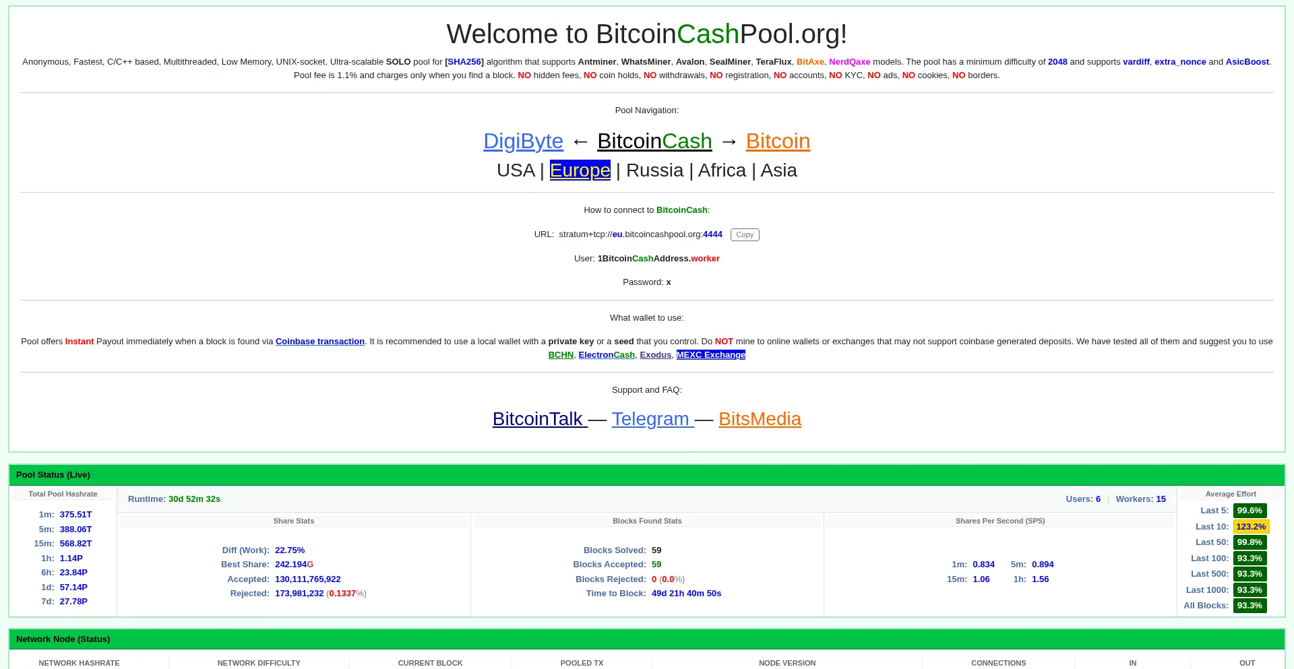Open the Exodus wallet link
This screenshot has width=1294, height=669.
point(656,355)
